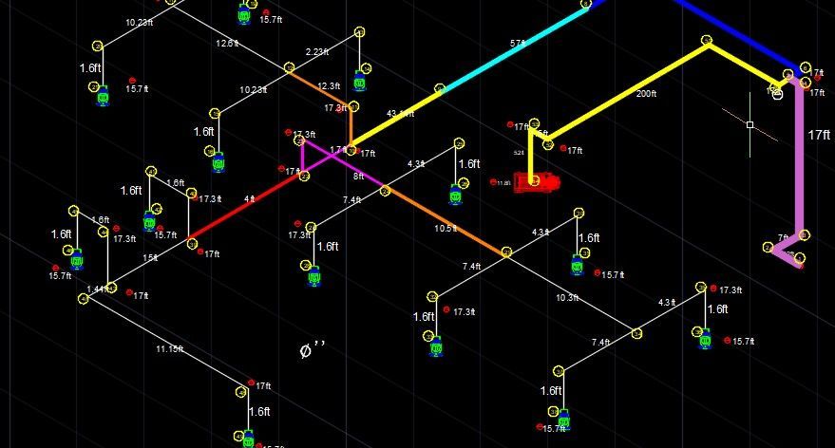Click the 12.6ft dimension label
This screenshot has width=835, height=448.
pyautogui.click(x=228, y=44)
